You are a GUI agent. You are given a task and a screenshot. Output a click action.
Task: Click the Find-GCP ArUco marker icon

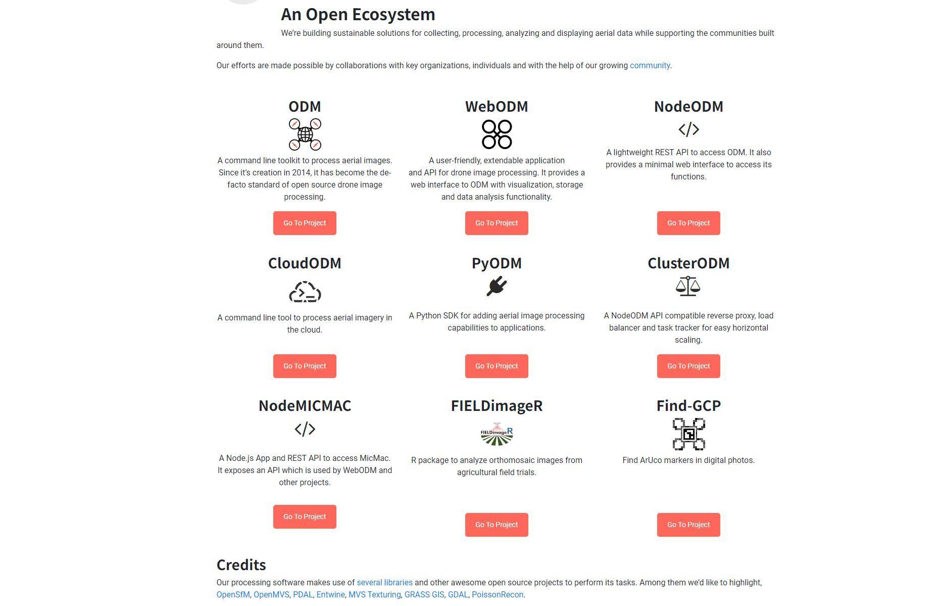click(x=688, y=434)
